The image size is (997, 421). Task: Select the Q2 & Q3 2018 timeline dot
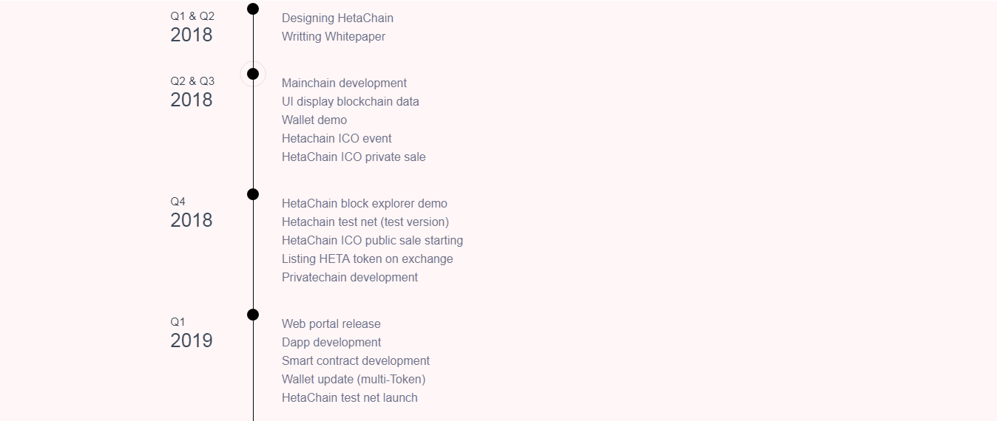[253, 74]
